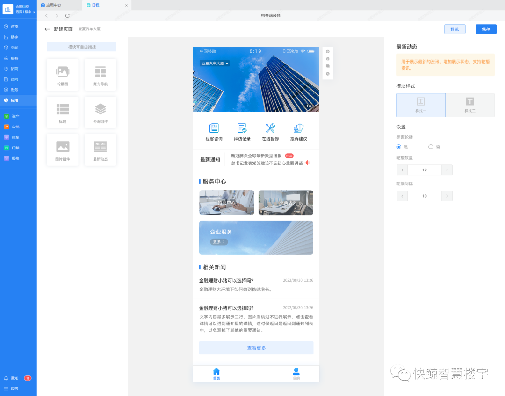
Task: Click the 预览 preview button
Action: tap(455, 29)
